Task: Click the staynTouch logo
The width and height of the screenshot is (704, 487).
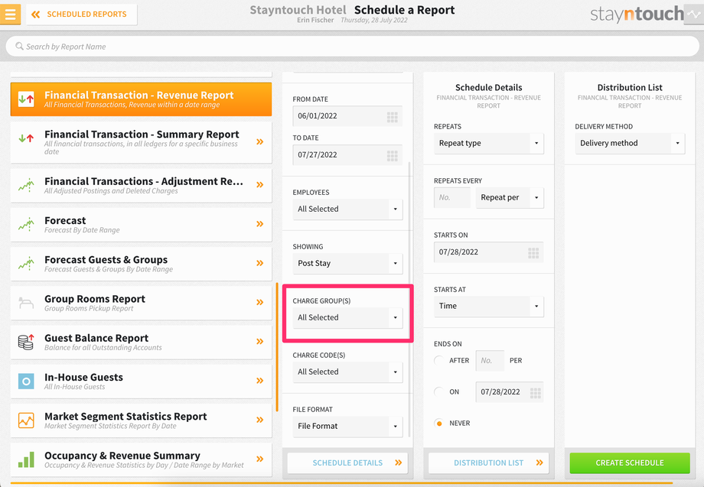Action: 637,14
